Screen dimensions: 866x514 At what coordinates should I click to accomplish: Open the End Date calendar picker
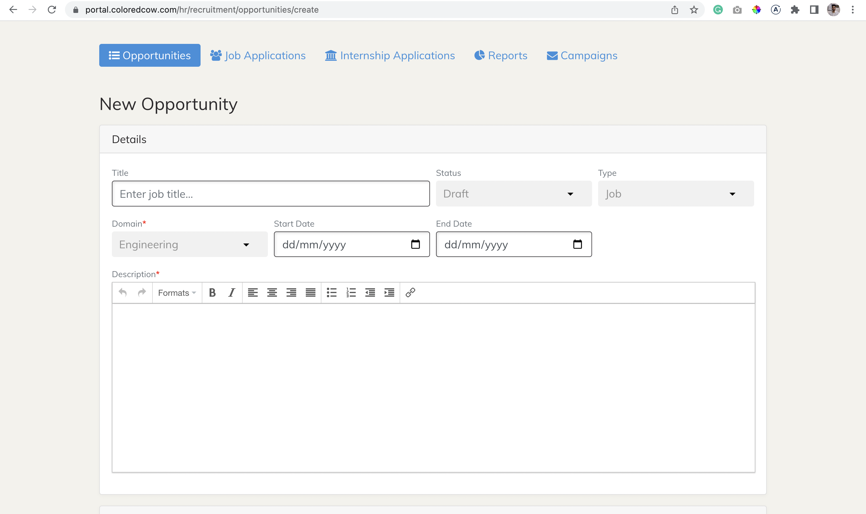tap(577, 245)
